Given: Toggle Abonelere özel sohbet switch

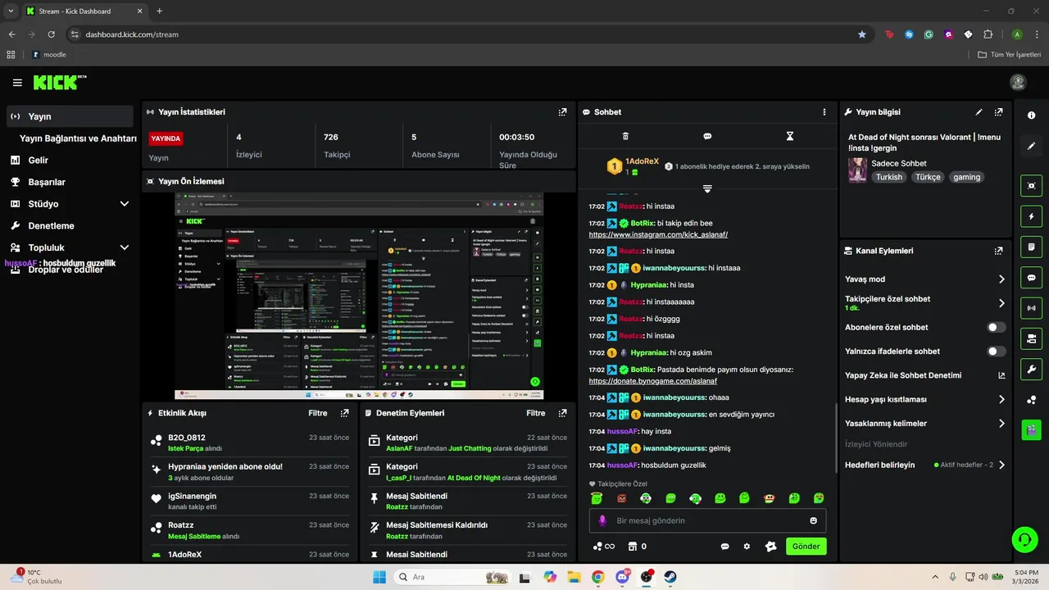Looking at the screenshot, I should [x=996, y=327].
